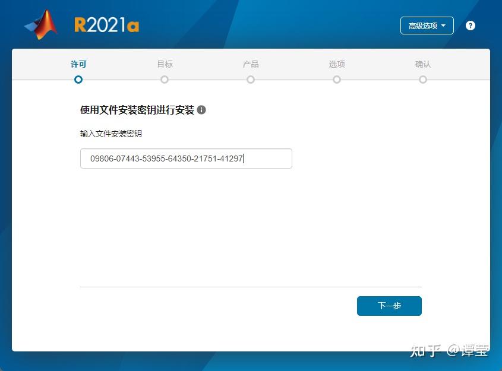This screenshot has height=371, width=502.
Task: Click the filled 许可 progress marker
Action: pyautogui.click(x=78, y=79)
